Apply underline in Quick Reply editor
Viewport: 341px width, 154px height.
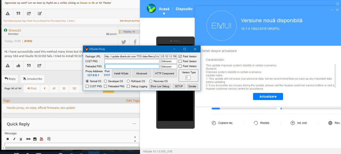point(21,139)
